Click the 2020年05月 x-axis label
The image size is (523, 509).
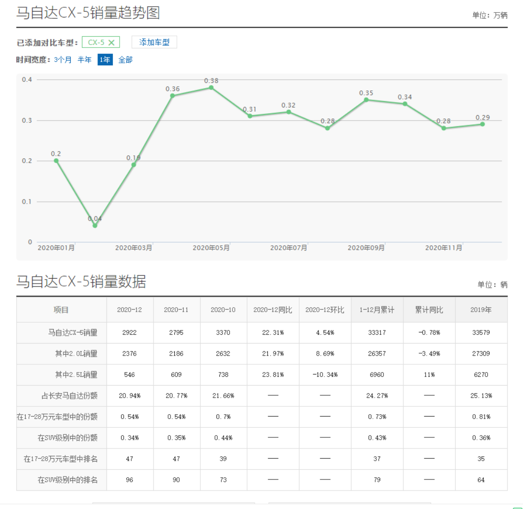tap(211, 248)
